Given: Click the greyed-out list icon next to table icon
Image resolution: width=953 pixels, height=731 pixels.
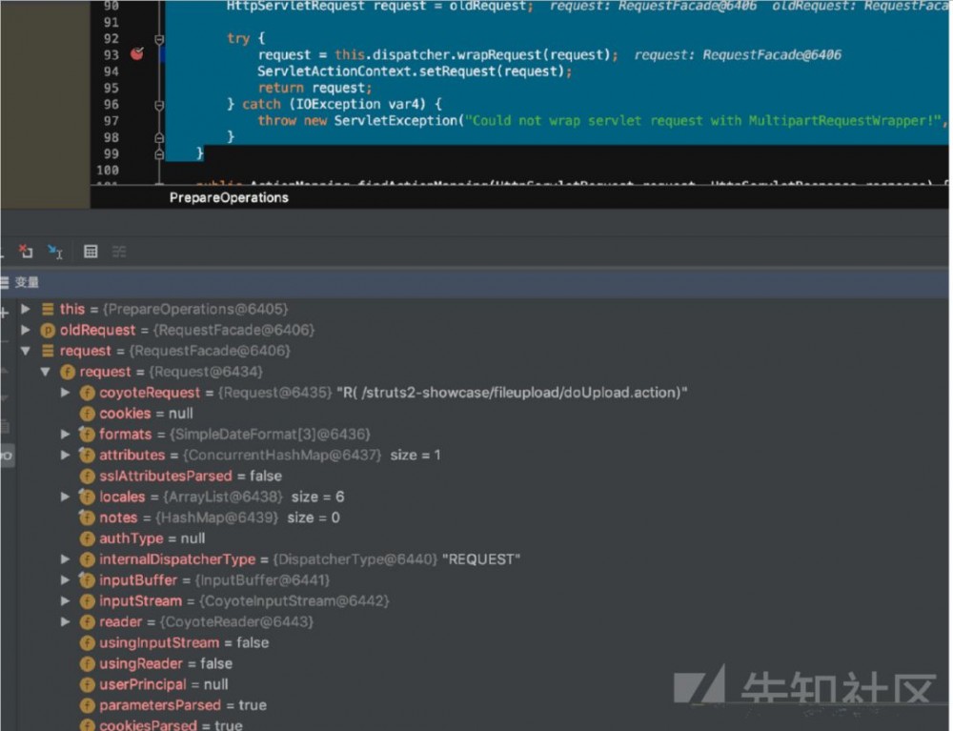Looking at the screenshot, I should tap(119, 252).
